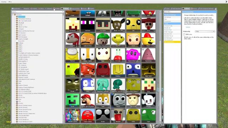The image size is (228, 128).
Task: Open the Security Breach category
Action: pos(23,107)
